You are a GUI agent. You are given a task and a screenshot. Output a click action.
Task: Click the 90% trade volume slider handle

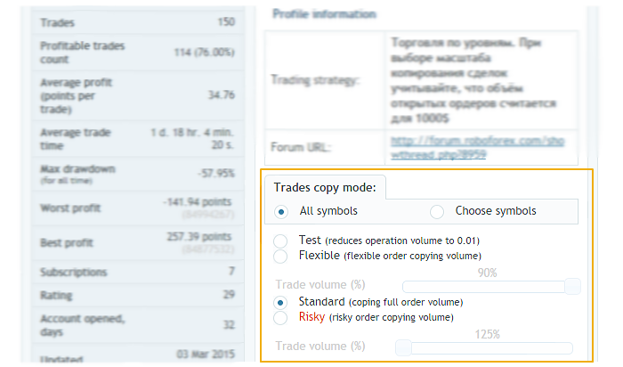tap(572, 286)
